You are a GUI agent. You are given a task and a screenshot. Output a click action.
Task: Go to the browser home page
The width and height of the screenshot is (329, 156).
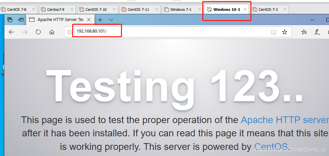click(52, 32)
